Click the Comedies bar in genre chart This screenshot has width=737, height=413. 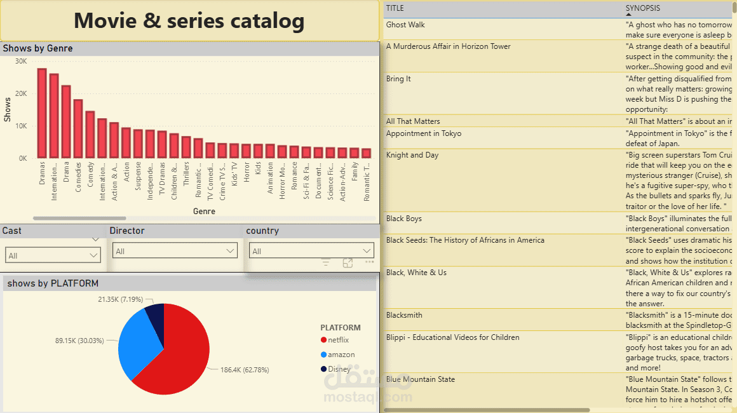(78, 129)
